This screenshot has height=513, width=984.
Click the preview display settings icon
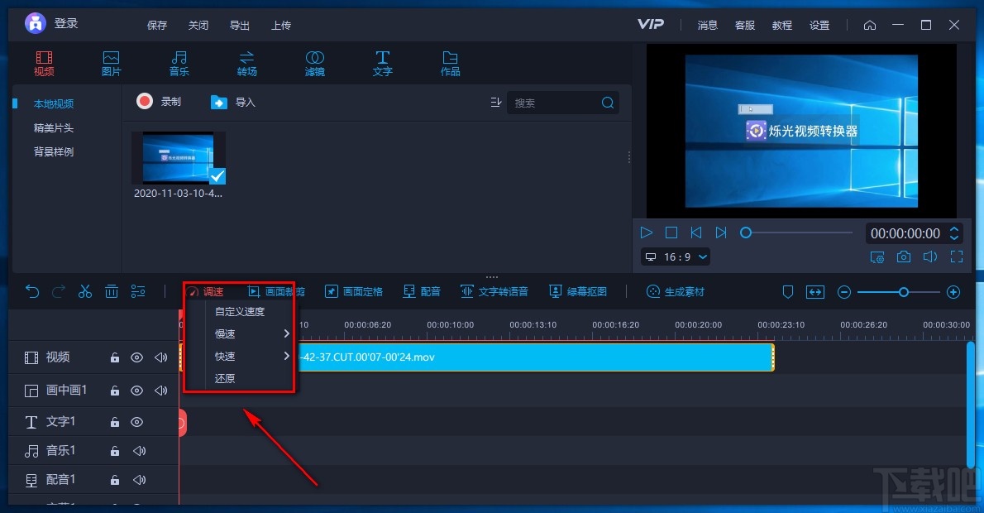click(x=877, y=256)
